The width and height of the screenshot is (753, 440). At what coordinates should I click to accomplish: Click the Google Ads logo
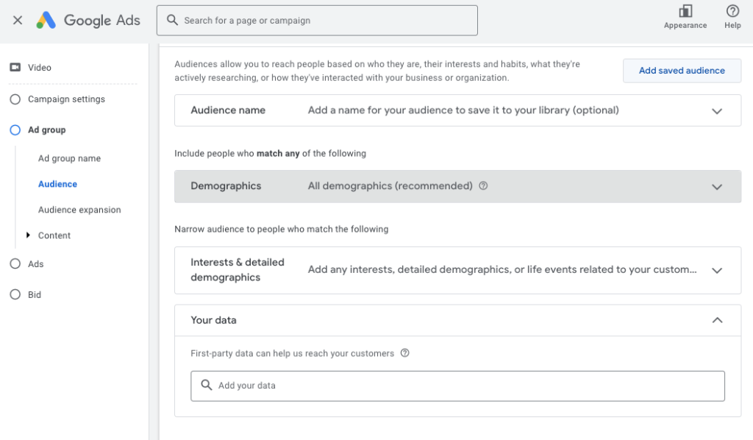46,21
